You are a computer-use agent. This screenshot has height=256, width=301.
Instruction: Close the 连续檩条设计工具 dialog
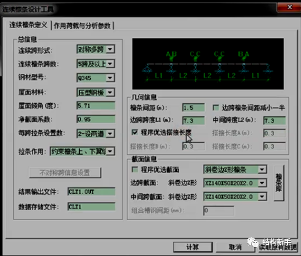(x=289, y=7)
